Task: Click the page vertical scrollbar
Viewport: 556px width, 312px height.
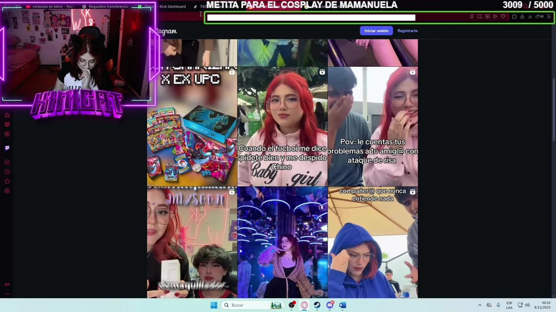Action: tap(553, 109)
